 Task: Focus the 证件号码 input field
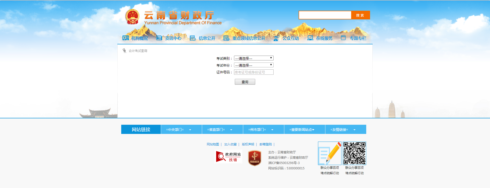pyautogui.click(x=254, y=72)
